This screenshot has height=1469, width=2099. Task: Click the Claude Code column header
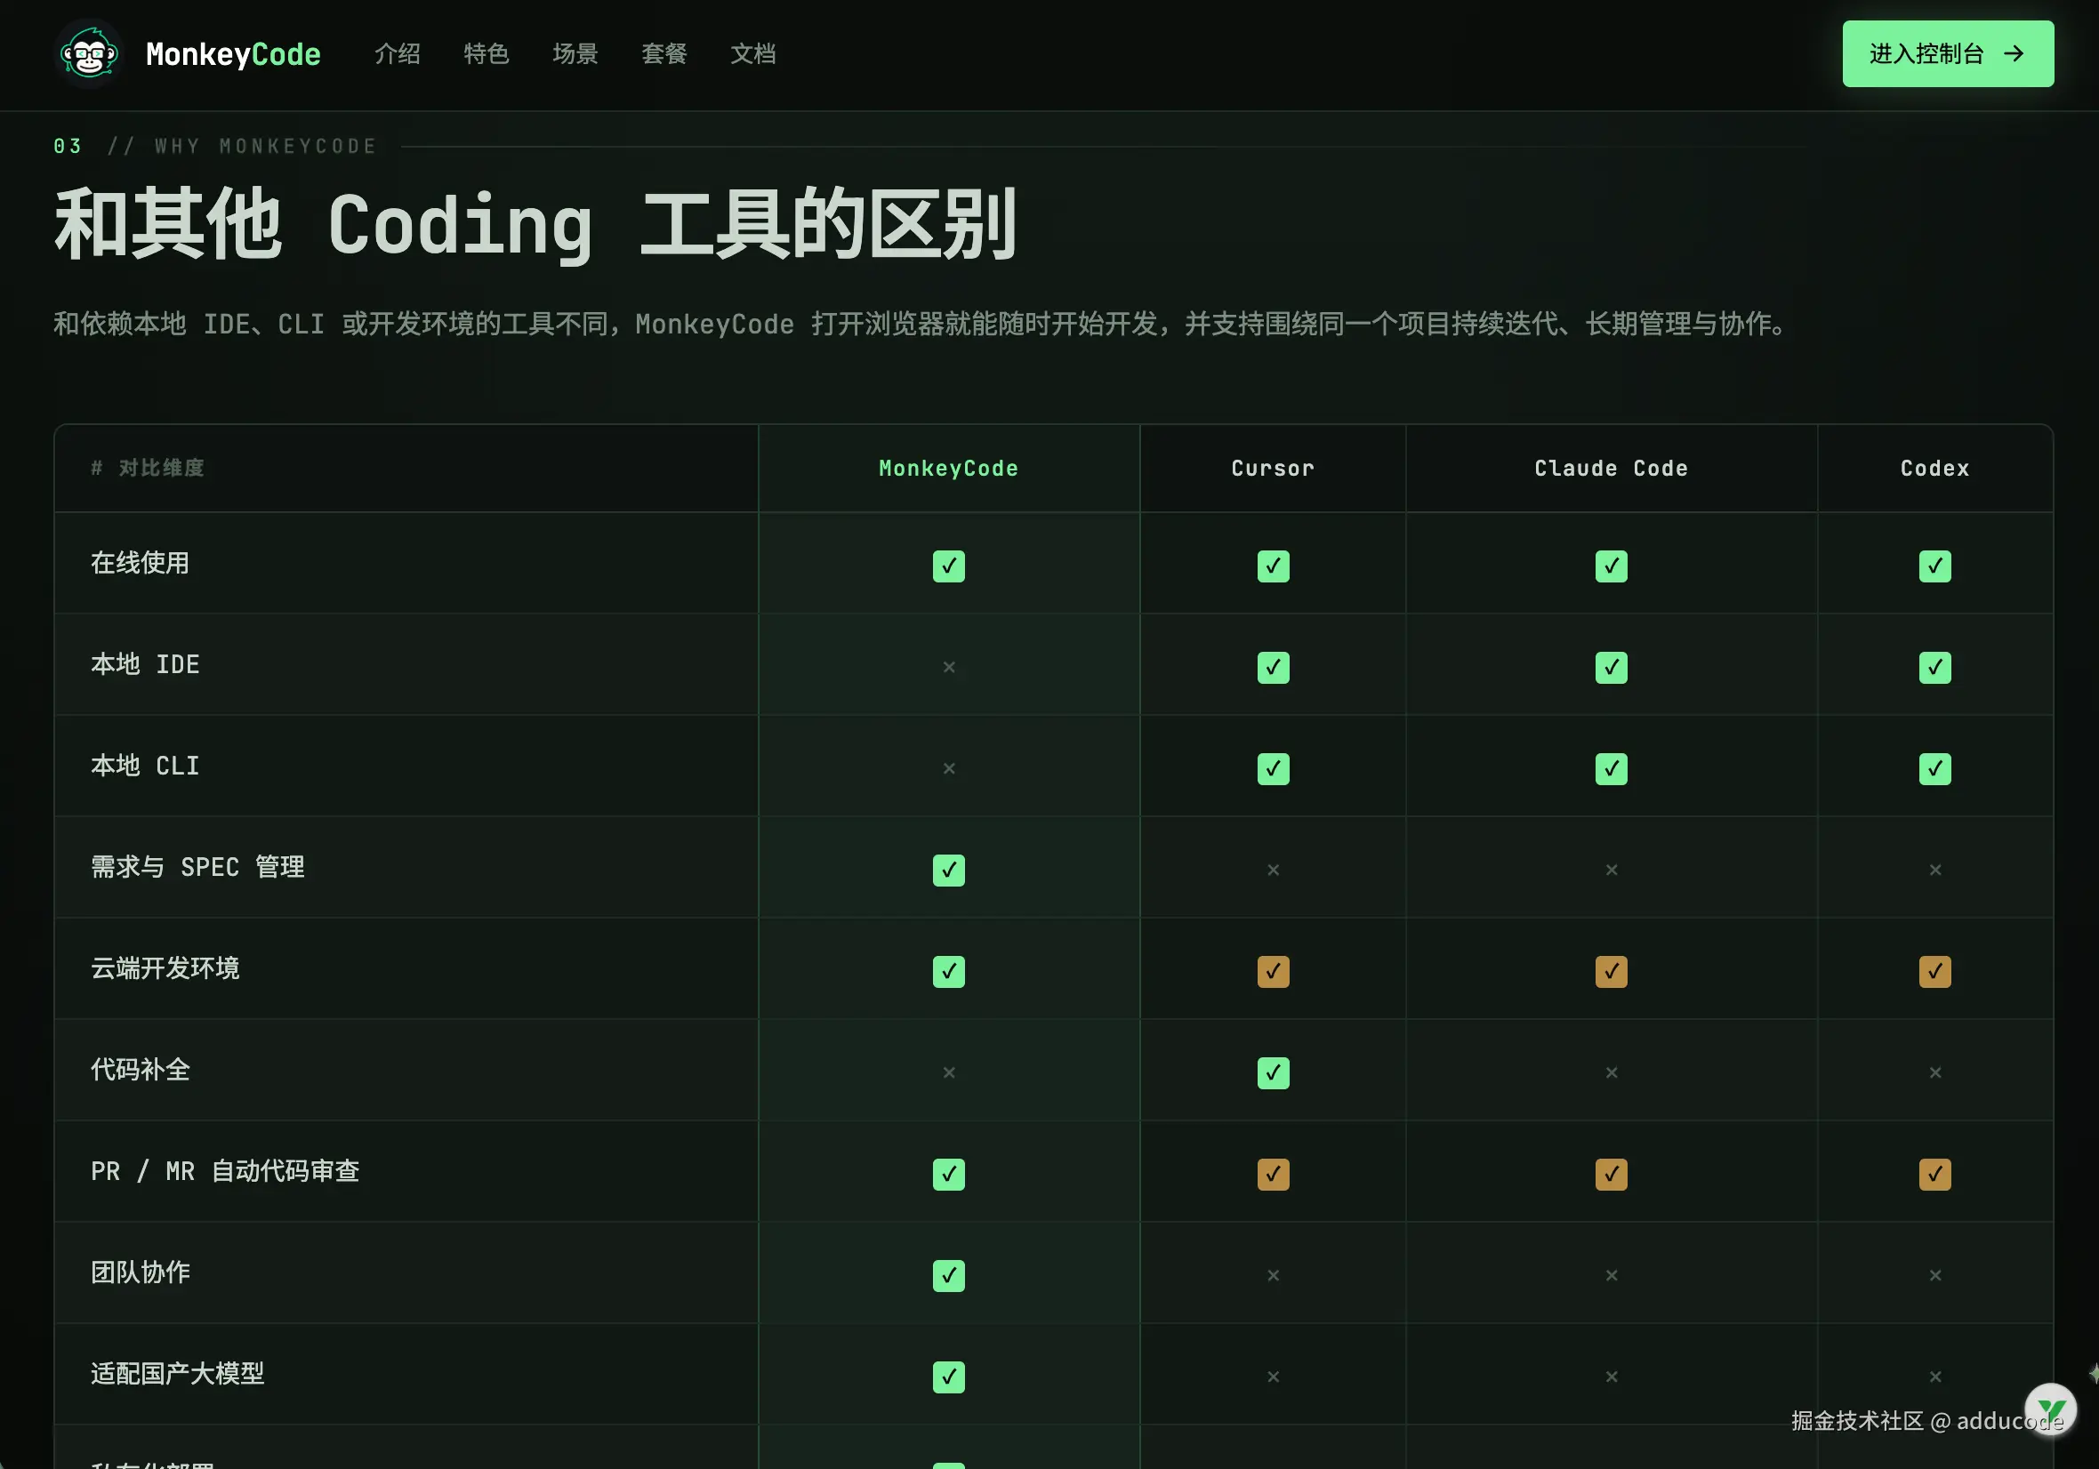[1611, 469]
